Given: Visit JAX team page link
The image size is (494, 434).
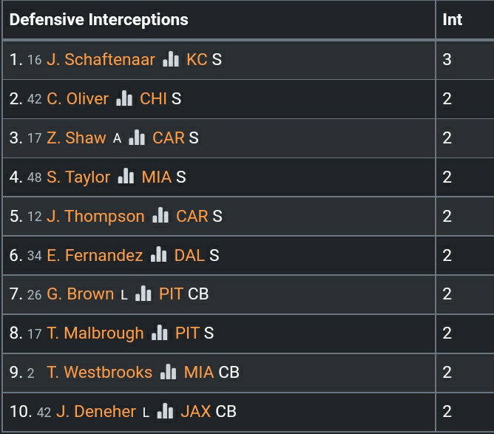Looking at the screenshot, I should click(x=195, y=412).
